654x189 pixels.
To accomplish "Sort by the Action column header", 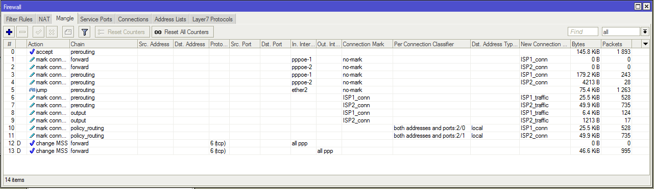I will (47, 44).
